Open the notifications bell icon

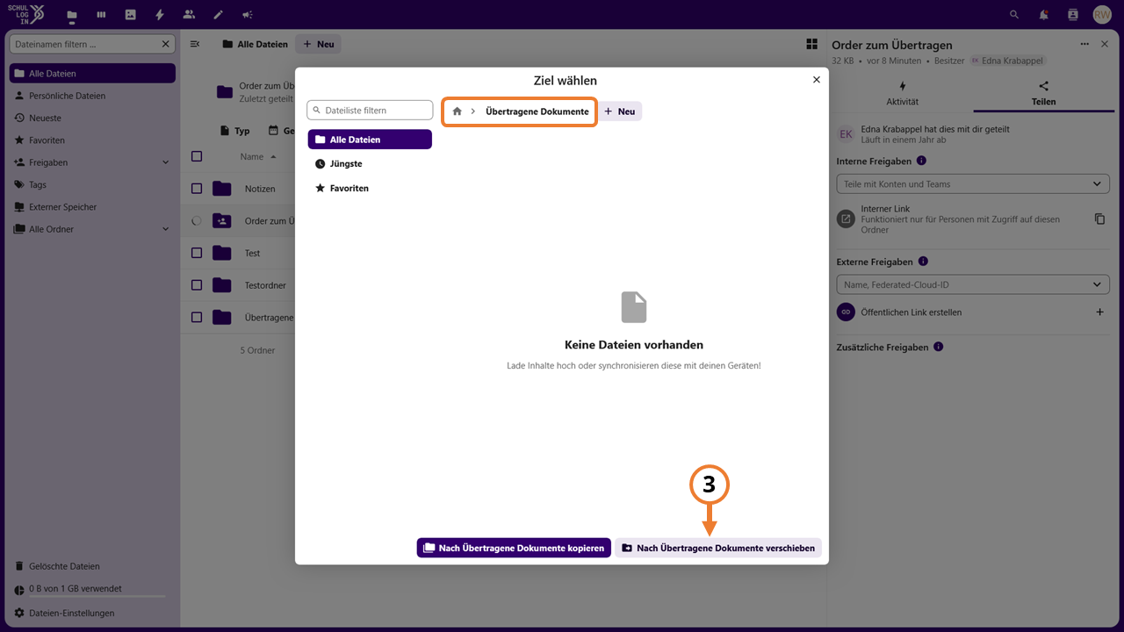point(1043,15)
